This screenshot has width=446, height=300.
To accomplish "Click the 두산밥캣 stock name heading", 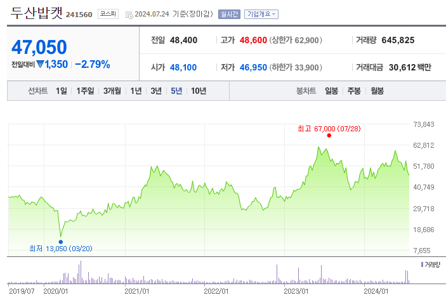I will pyautogui.click(x=36, y=13).
